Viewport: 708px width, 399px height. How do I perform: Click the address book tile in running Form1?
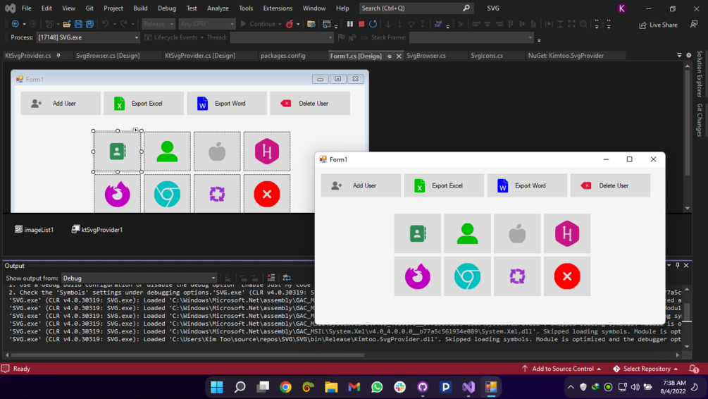pyautogui.click(x=418, y=233)
